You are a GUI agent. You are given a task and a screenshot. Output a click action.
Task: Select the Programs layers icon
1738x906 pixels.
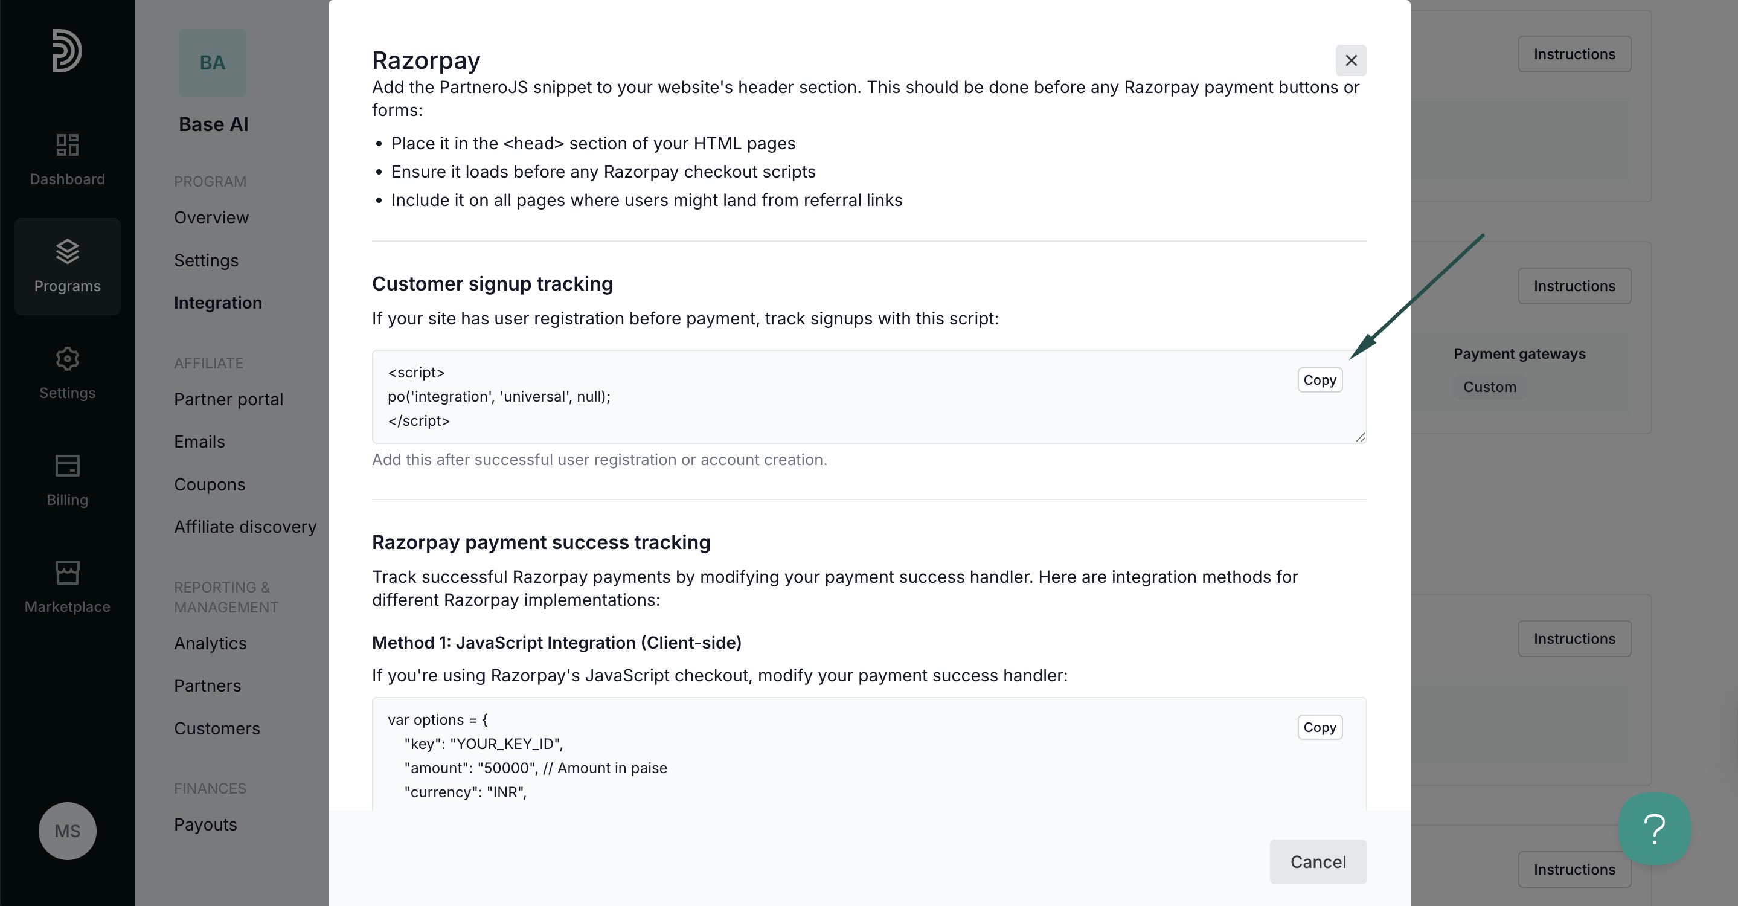68,252
